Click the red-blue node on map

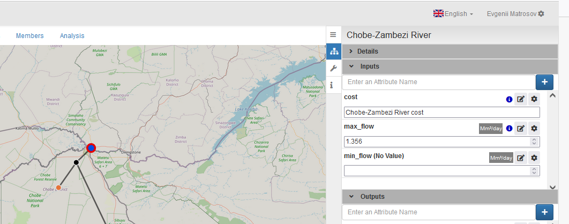point(91,148)
